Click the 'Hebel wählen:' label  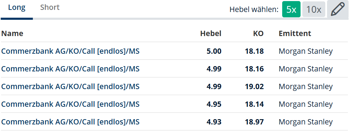[254, 10]
